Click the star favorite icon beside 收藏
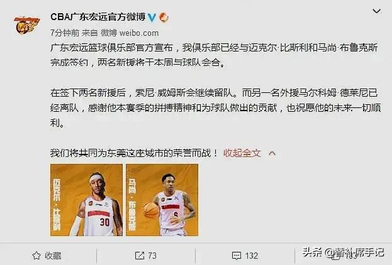Screen dimensions: 392x265 pos(36,256)
